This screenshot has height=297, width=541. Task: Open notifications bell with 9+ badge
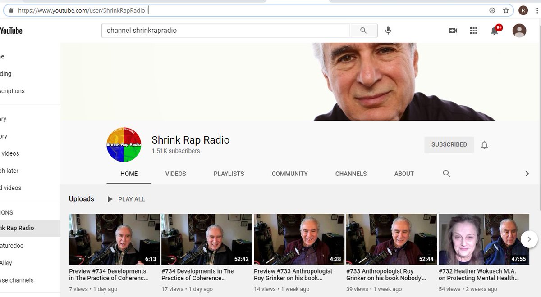tap(495, 30)
